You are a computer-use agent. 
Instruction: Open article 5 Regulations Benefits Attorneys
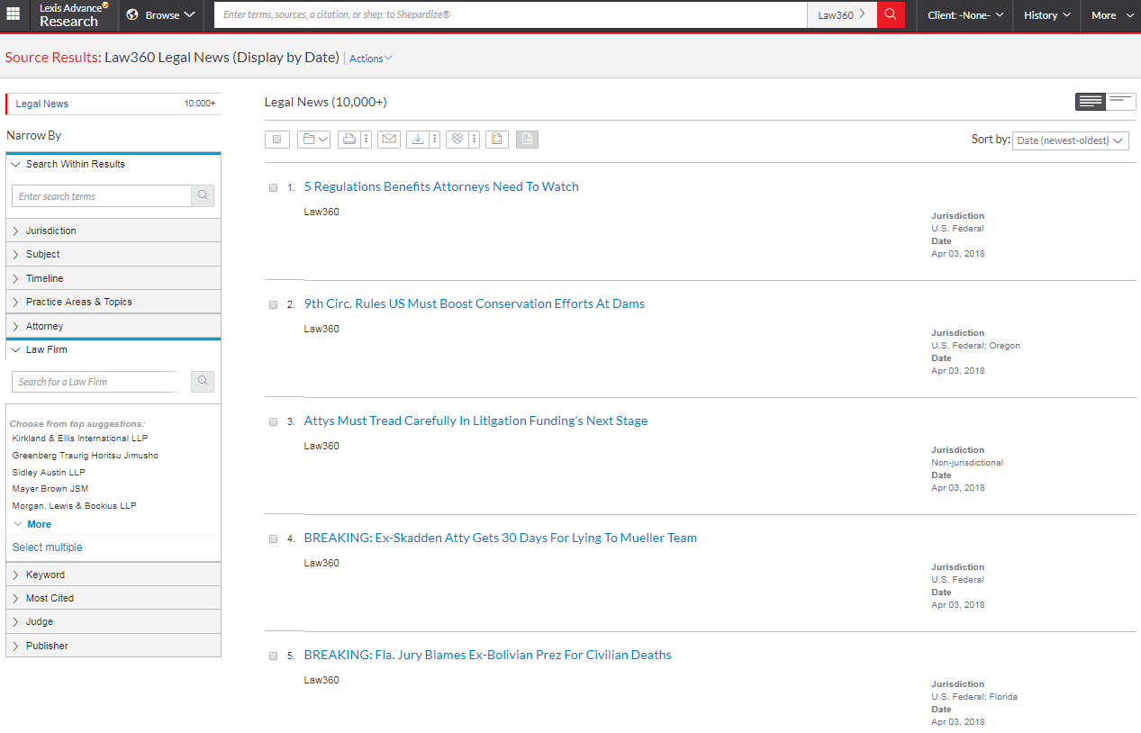click(441, 186)
